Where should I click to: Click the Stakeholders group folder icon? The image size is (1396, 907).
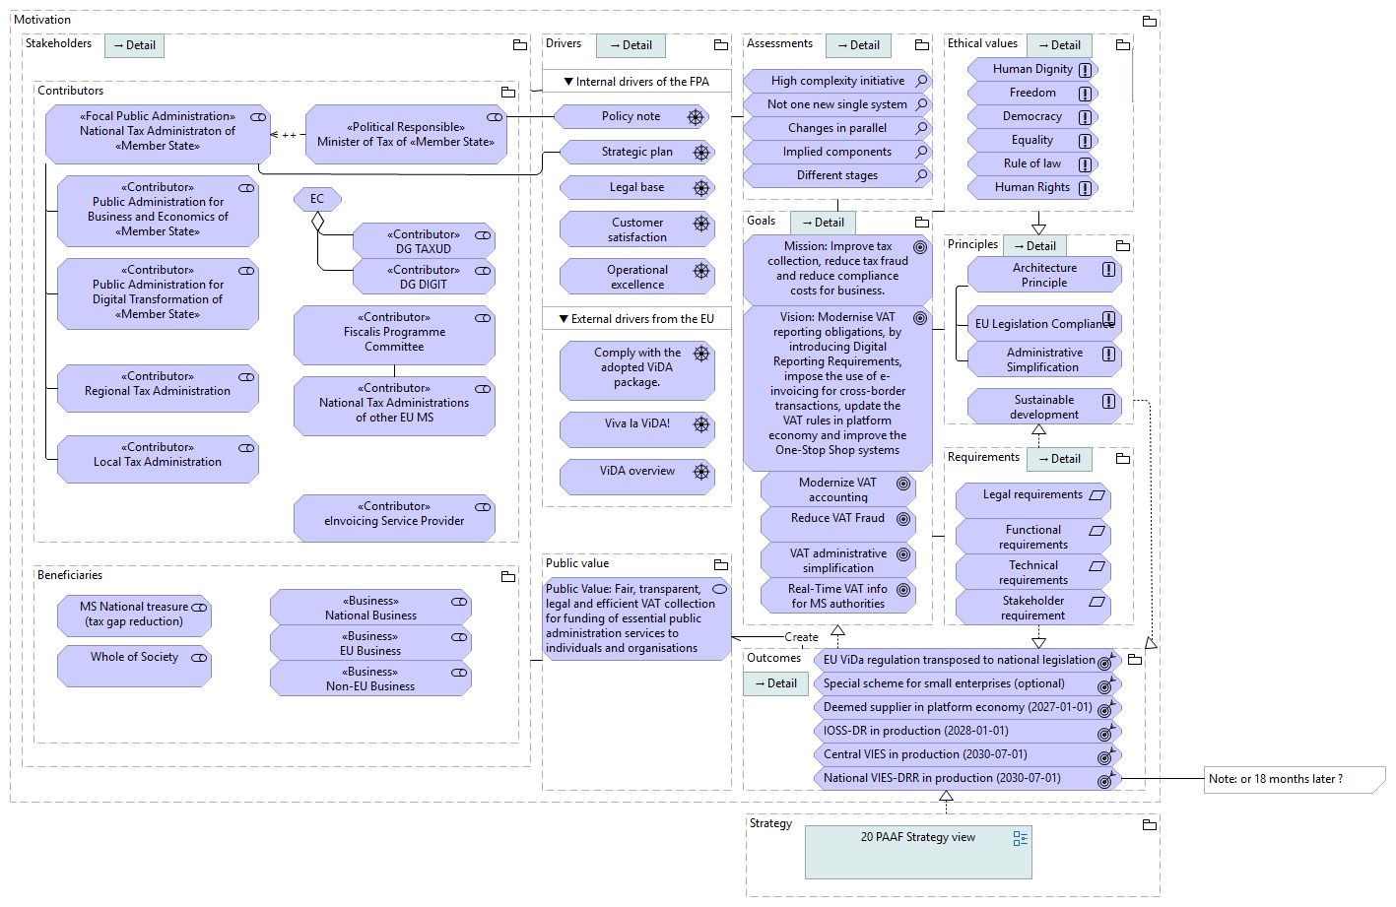pos(520,45)
